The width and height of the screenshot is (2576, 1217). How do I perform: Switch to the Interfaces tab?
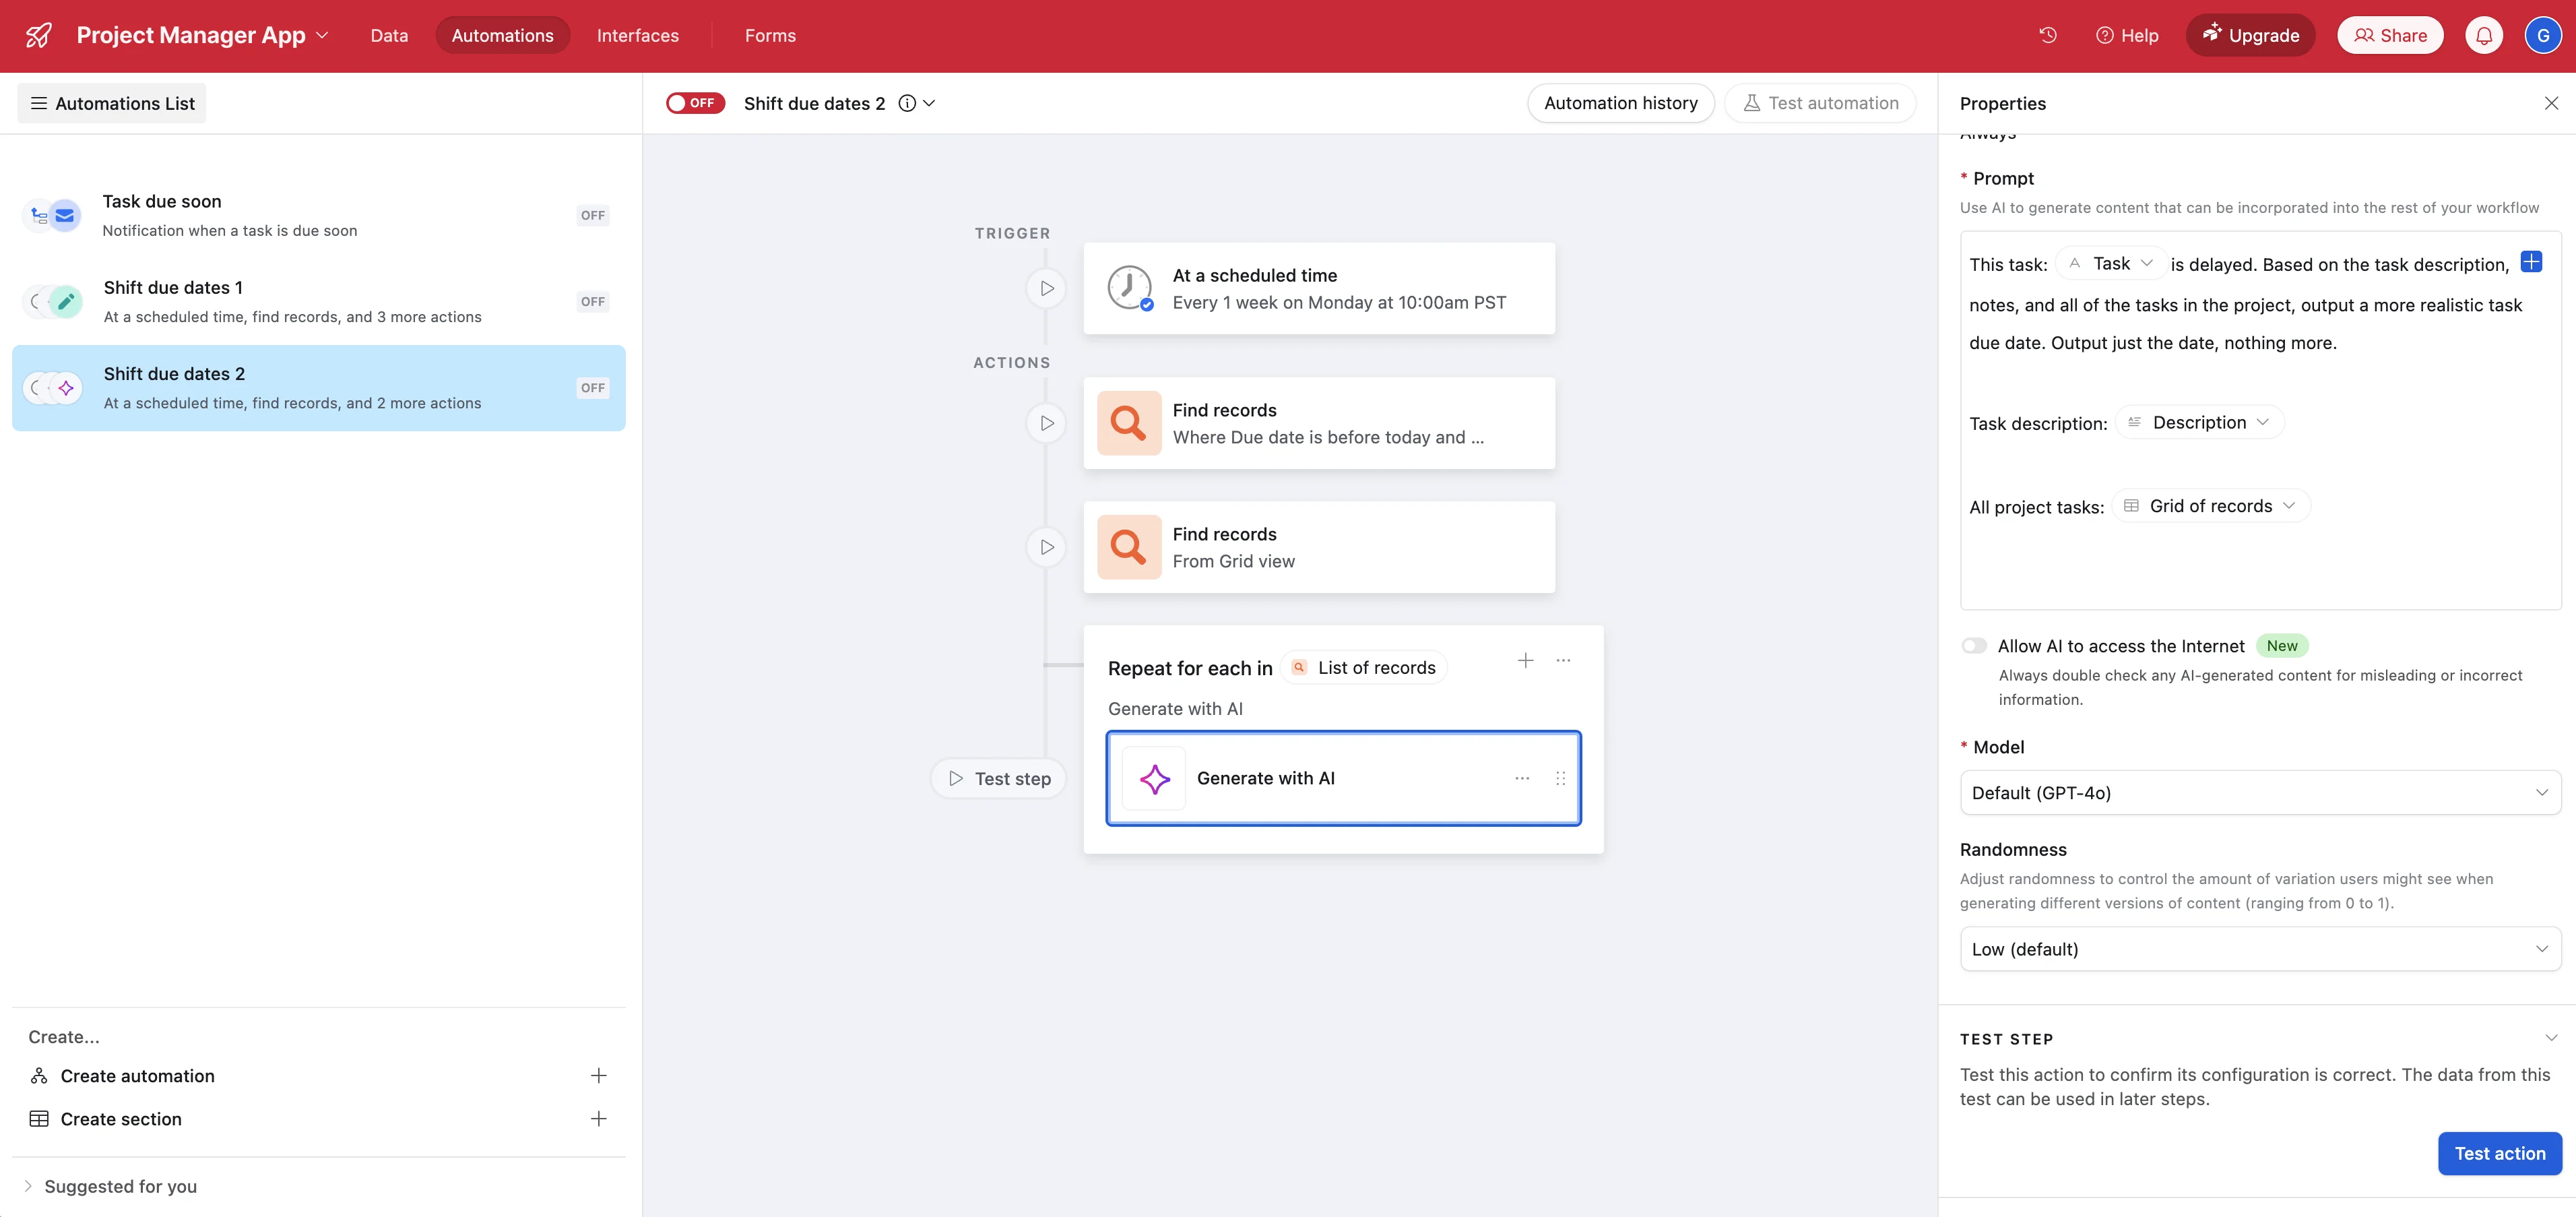637,35
